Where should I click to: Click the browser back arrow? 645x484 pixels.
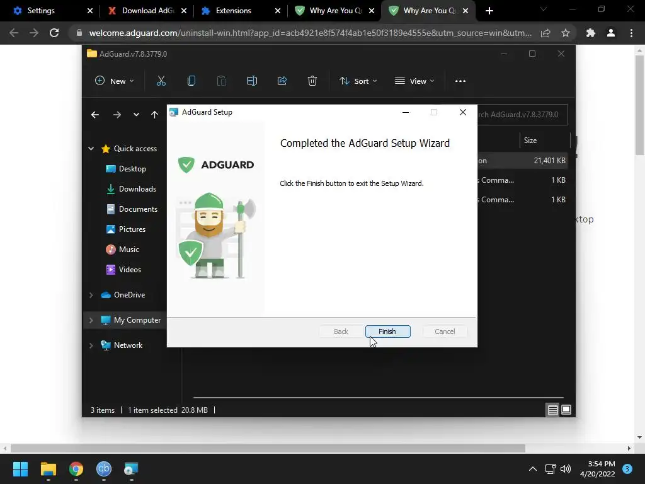[14, 33]
